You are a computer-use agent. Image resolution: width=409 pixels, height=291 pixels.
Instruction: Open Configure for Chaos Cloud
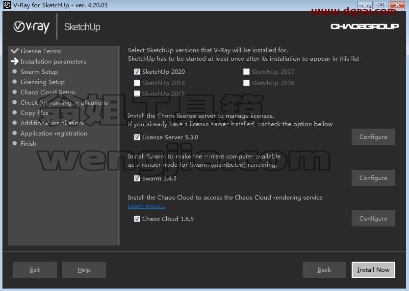(x=373, y=219)
